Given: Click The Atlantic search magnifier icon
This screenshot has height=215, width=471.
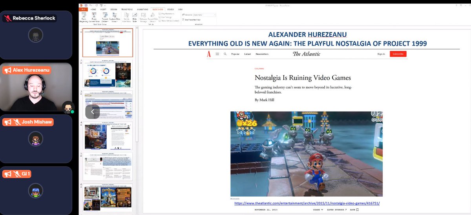Looking at the screenshot, I should tap(225, 54).
